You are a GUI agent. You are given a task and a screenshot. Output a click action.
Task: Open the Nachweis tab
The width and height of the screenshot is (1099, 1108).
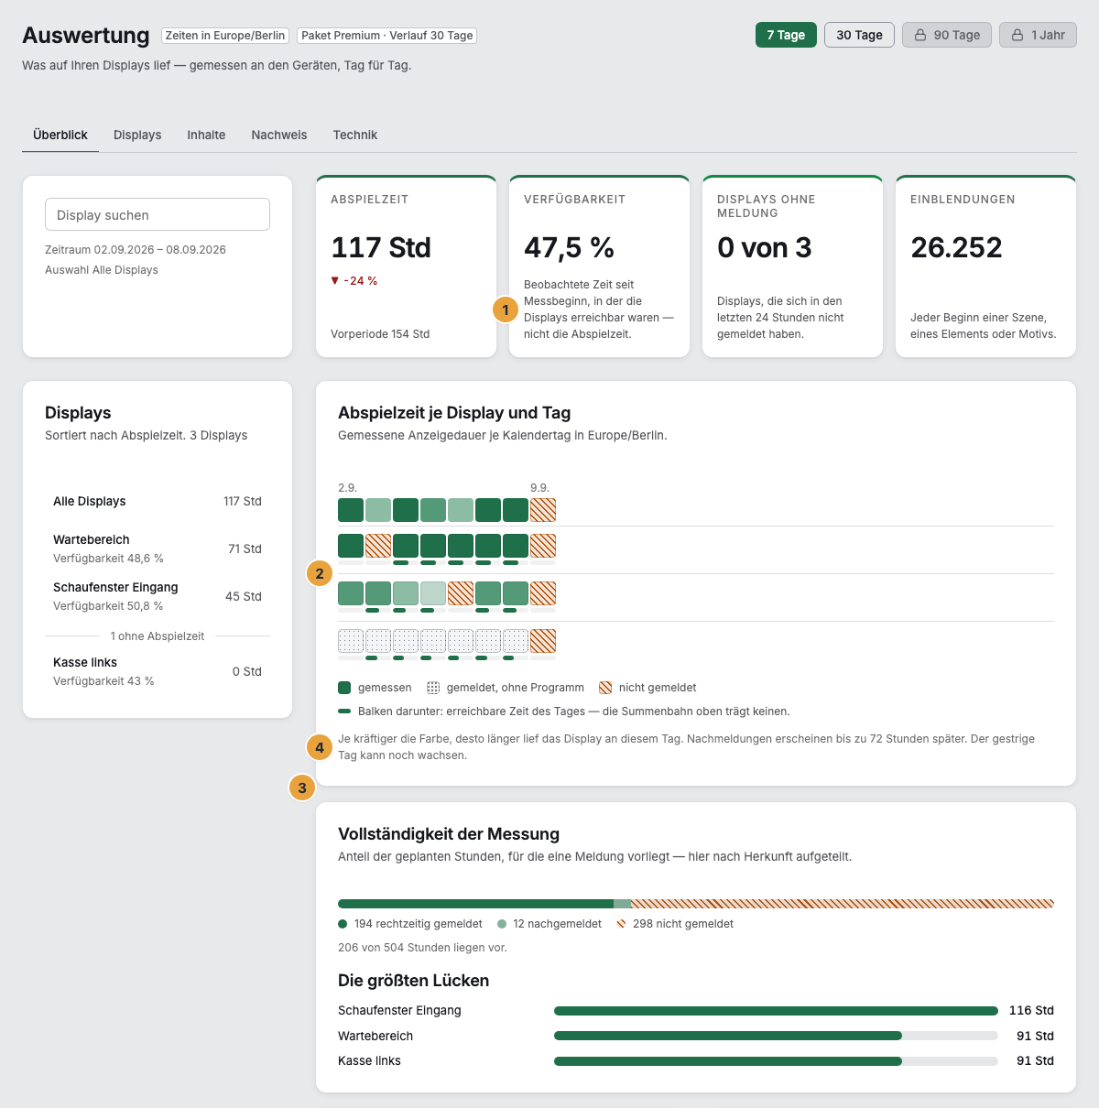pyautogui.click(x=279, y=135)
